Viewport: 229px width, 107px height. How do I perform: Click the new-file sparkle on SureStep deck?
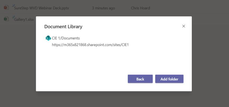(13, 6)
